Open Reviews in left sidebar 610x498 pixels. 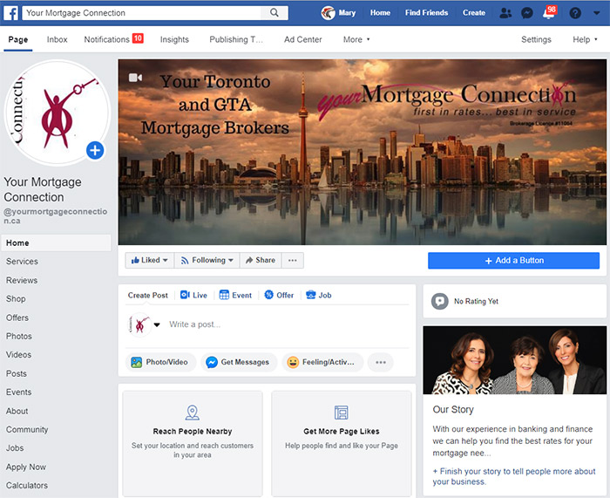pos(22,280)
